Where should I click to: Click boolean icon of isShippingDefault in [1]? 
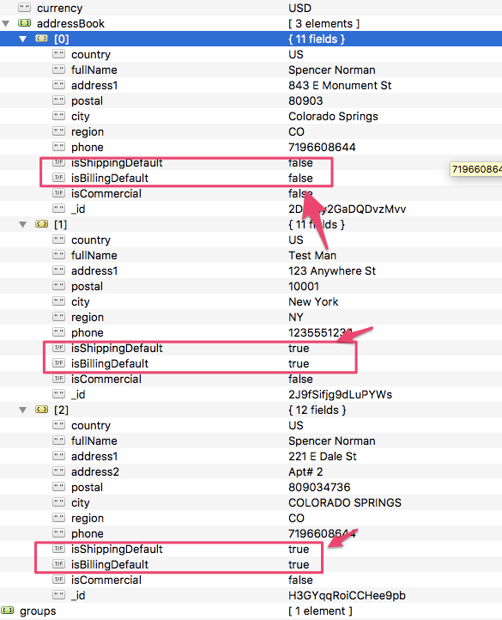[x=59, y=348]
